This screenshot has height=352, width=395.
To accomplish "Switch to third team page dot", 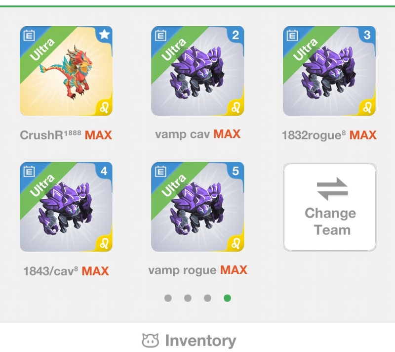I will (x=207, y=298).
